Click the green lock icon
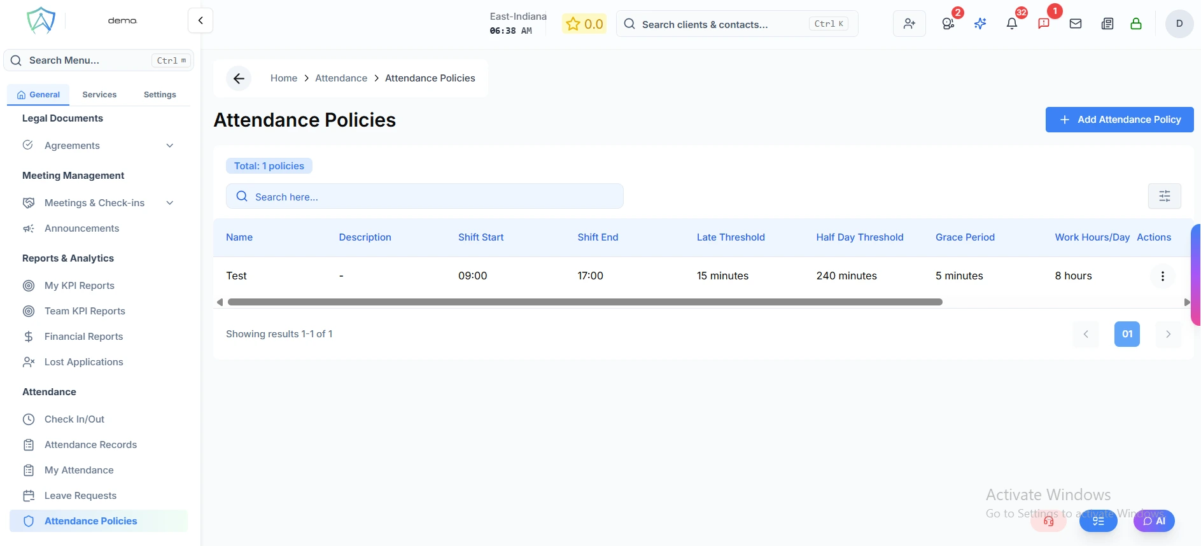1201x546 pixels. [x=1135, y=24]
